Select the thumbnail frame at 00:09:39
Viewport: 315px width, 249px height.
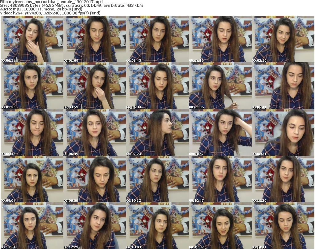(x=95, y=179)
